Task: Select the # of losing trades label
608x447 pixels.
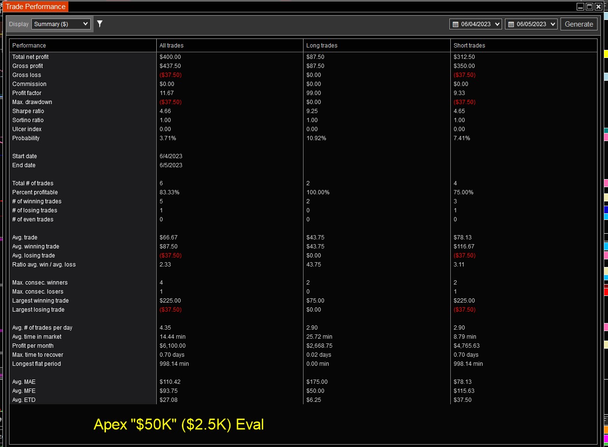Action: 35,210
